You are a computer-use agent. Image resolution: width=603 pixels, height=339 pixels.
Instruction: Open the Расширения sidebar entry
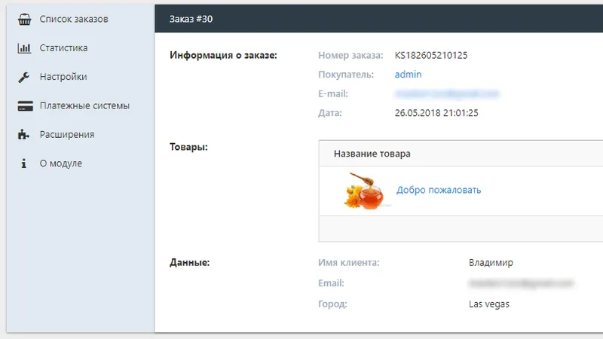(x=67, y=134)
